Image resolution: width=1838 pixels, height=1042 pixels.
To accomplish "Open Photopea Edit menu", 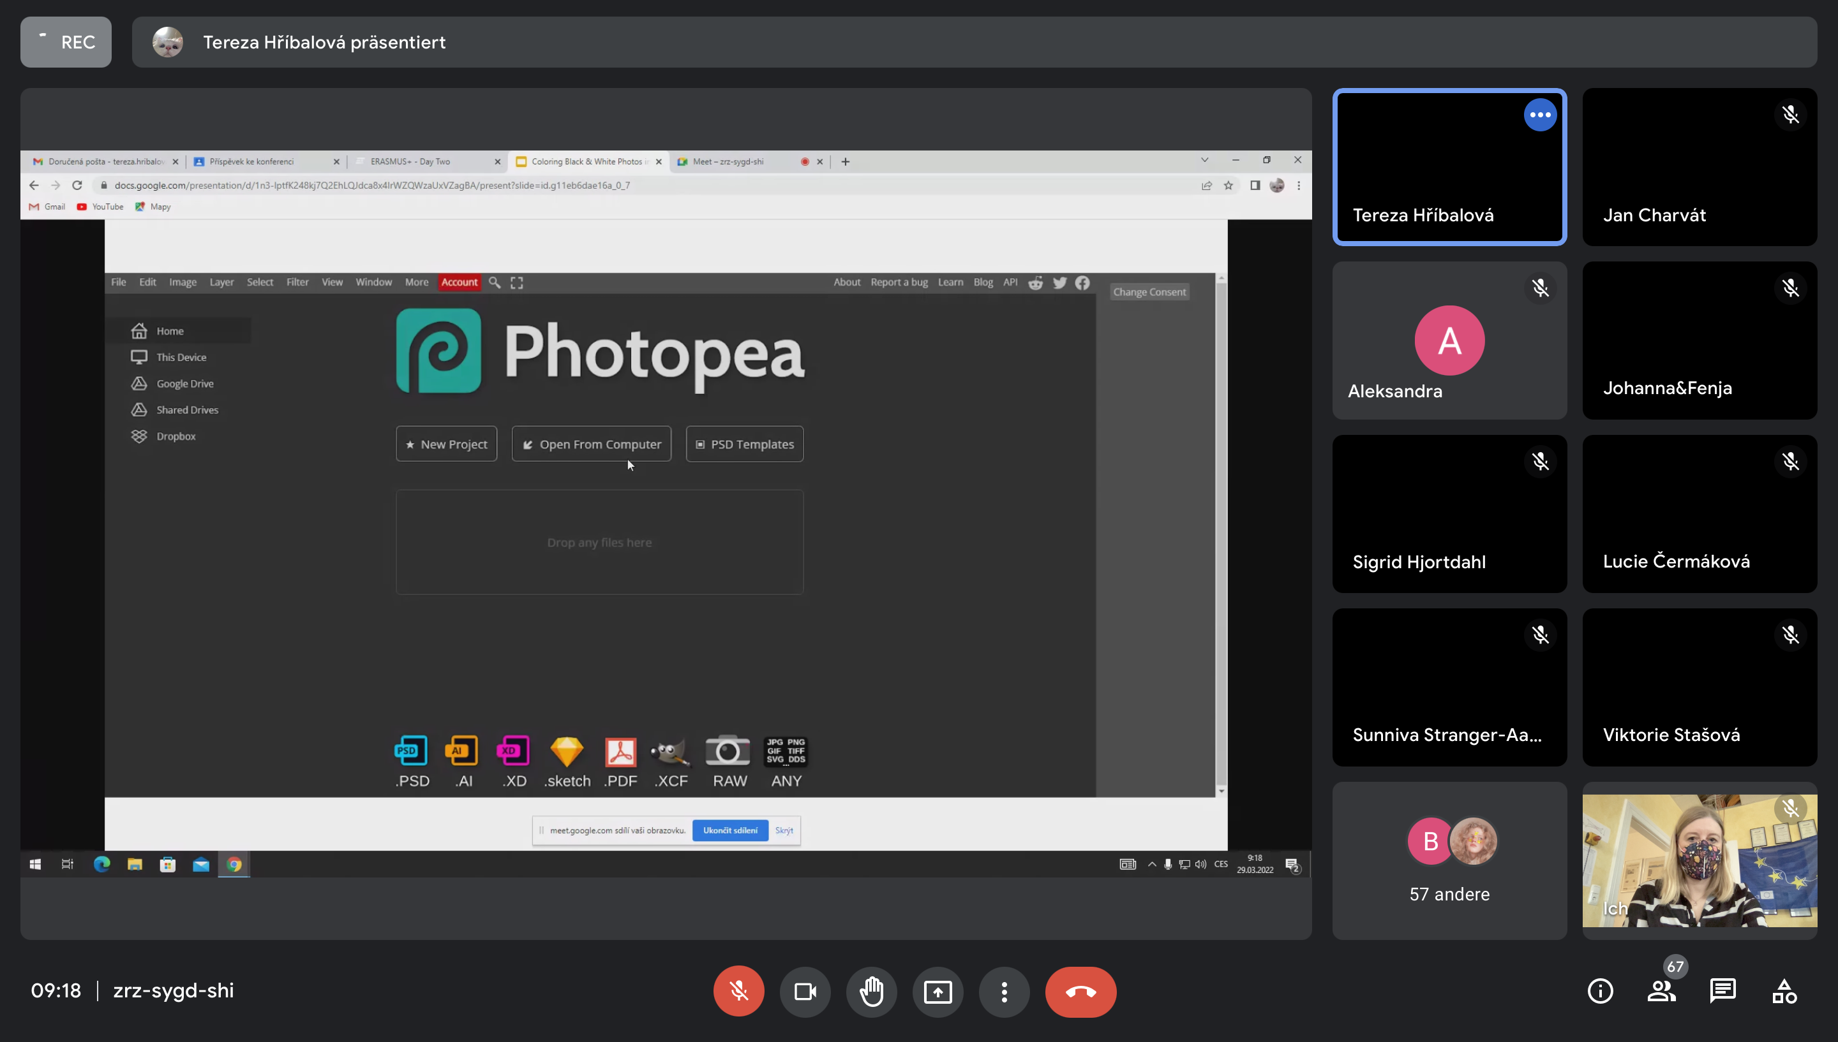I will click(x=147, y=282).
